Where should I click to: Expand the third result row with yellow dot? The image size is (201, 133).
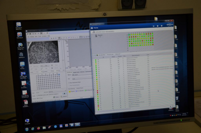pos(94,64)
